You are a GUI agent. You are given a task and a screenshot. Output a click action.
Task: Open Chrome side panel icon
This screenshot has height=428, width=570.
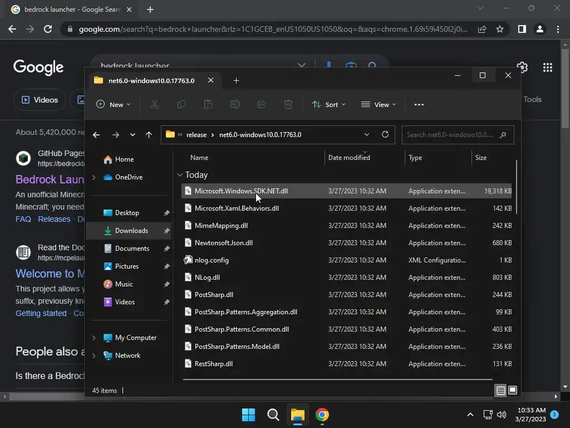(x=522, y=29)
